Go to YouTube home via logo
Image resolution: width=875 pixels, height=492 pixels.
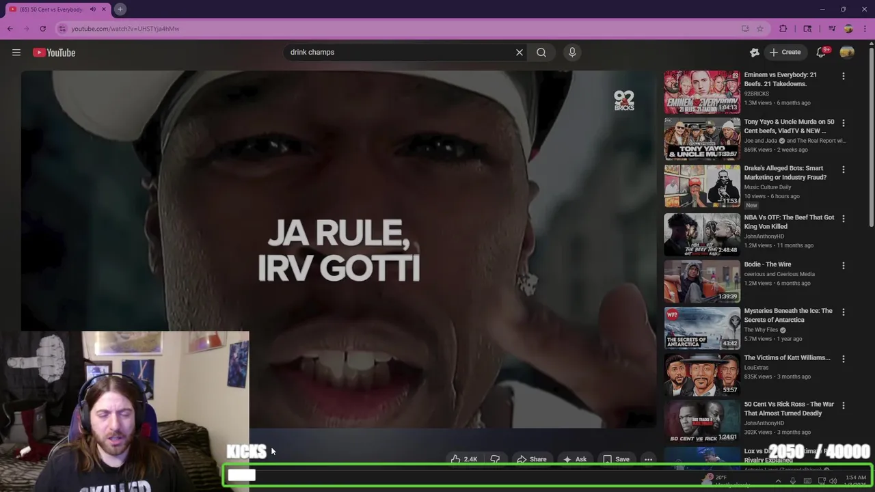[54, 53]
